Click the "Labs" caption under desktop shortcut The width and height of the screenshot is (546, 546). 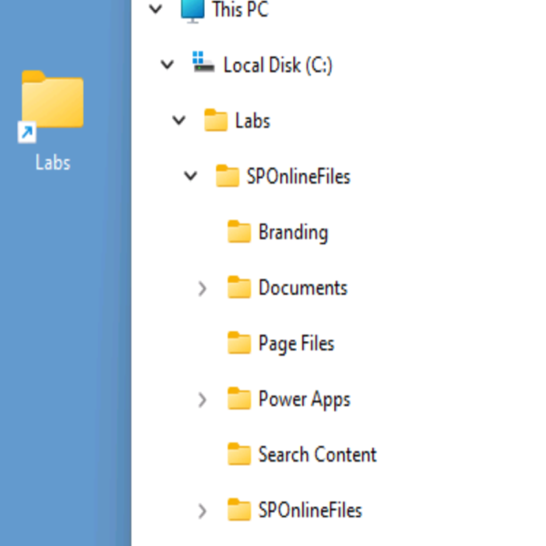(x=53, y=163)
